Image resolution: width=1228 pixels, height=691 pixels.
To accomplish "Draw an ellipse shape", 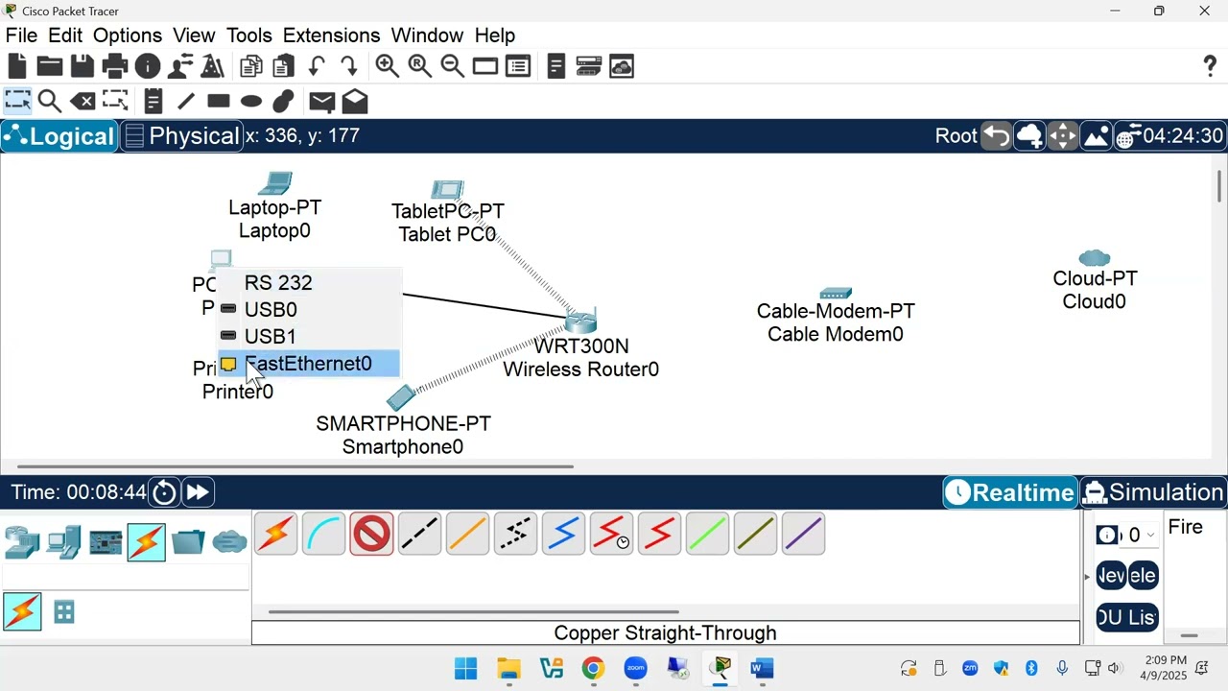I will pos(251,101).
